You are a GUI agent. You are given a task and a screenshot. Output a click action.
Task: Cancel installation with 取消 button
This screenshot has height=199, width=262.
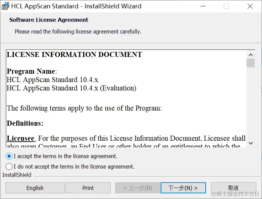(233, 188)
